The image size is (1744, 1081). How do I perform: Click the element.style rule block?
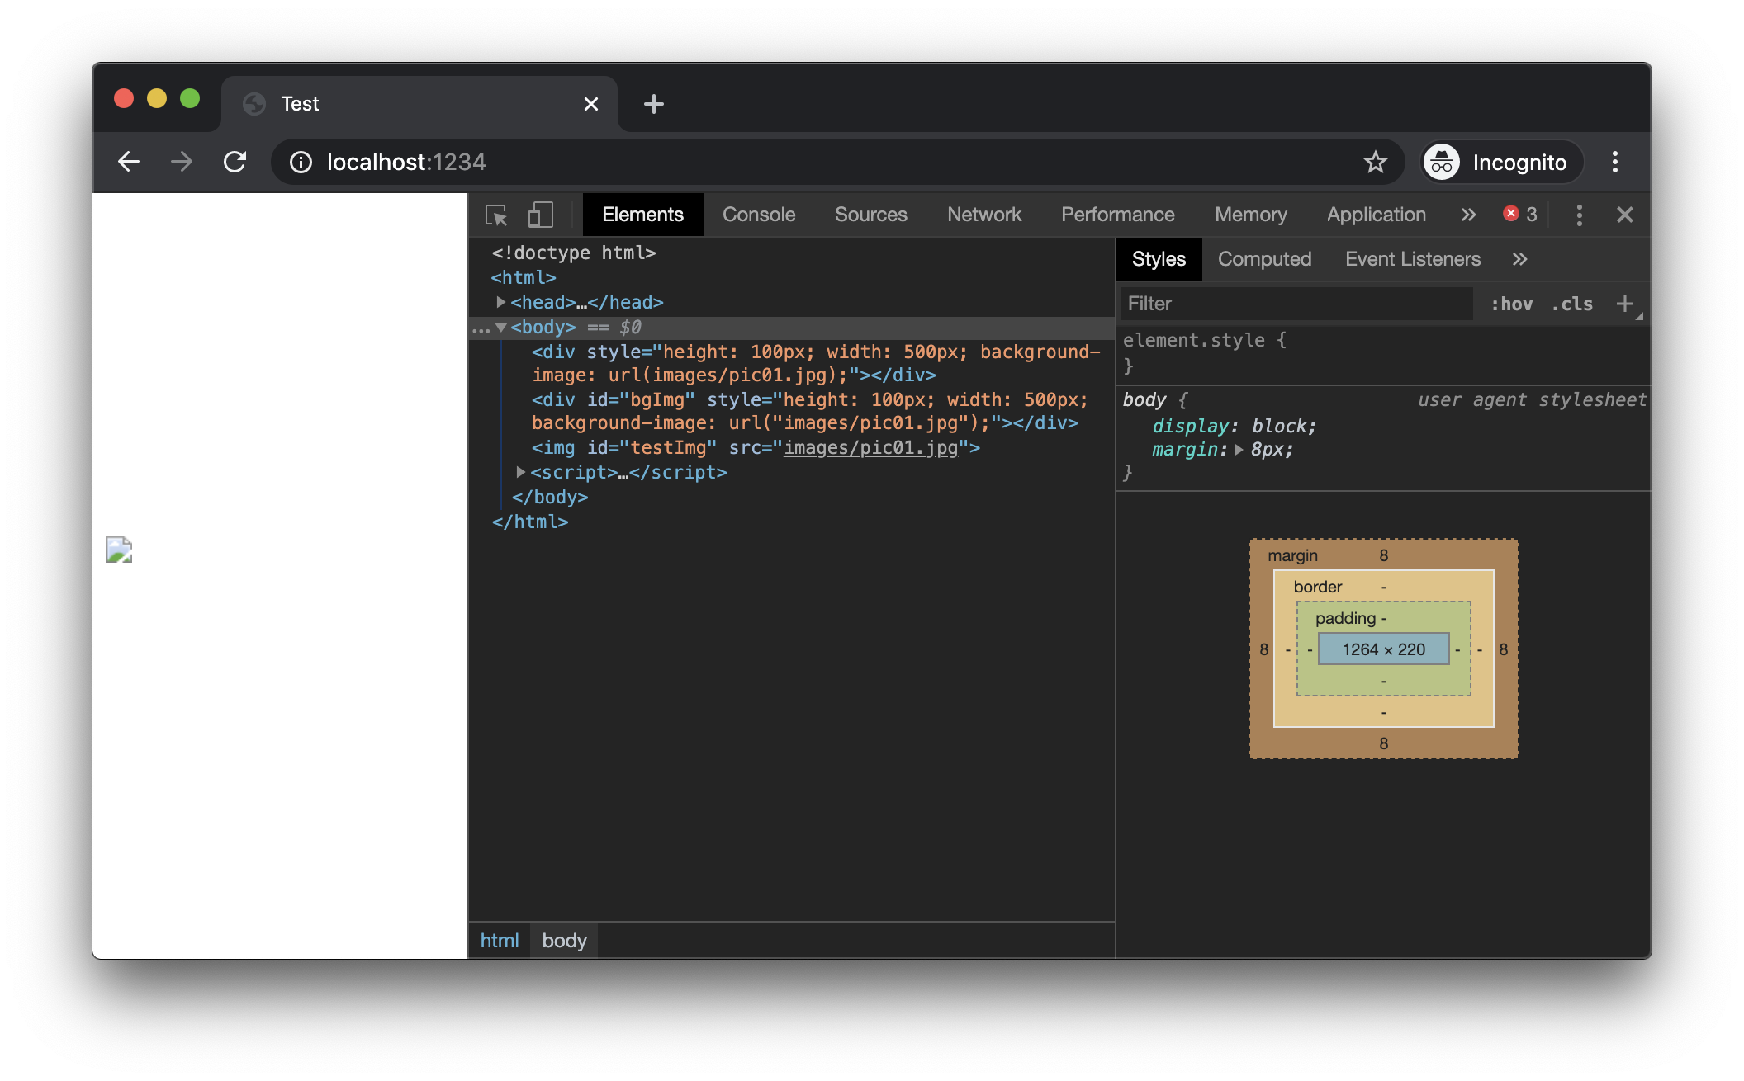tap(1383, 353)
